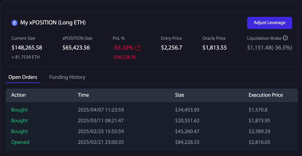Image resolution: width=302 pixels, height=156 pixels.
Task: Click the My xPOSITION (Long ETH) title
Action: (x=53, y=23)
